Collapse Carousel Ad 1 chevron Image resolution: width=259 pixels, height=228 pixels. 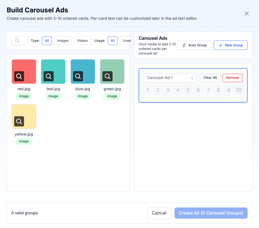192,78
